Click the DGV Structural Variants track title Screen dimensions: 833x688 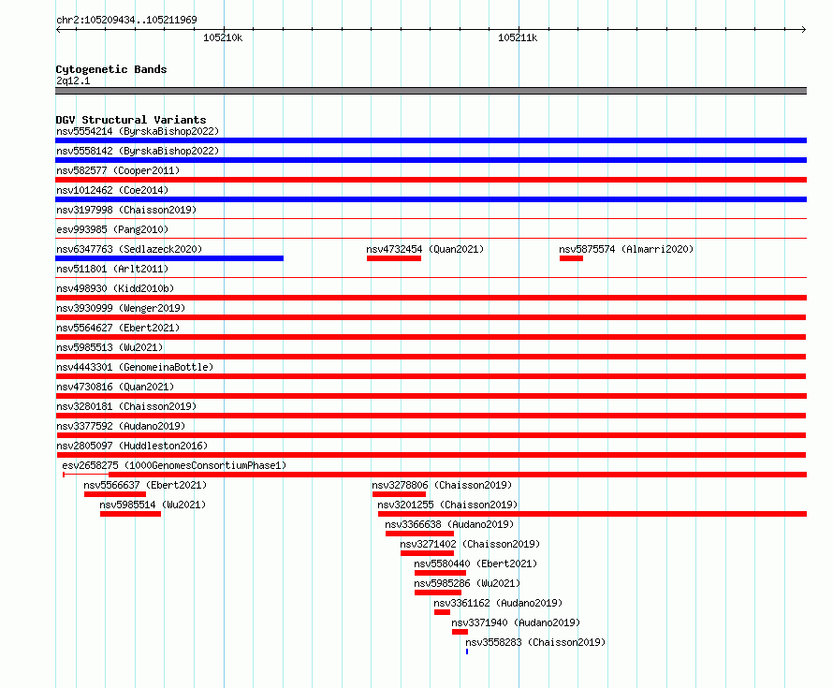click(131, 120)
